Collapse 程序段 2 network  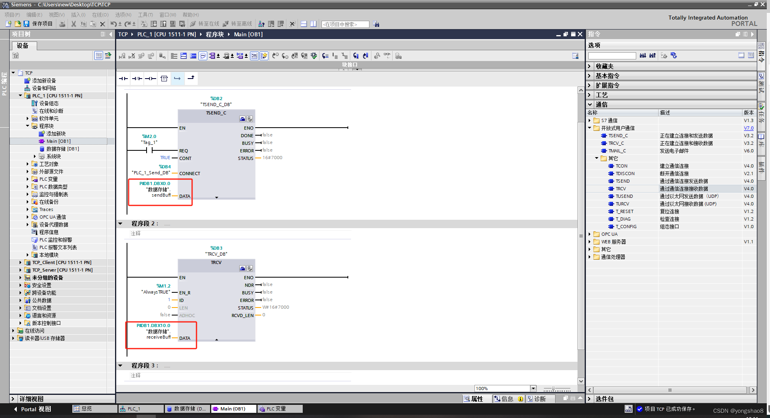click(x=120, y=224)
